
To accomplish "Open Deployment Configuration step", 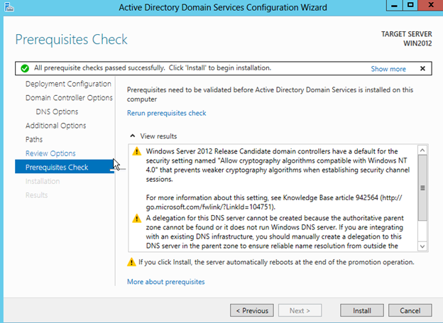I will tap(63, 84).
